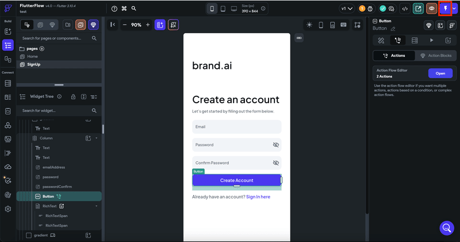Collapse the RichText tree arrow

97,206
